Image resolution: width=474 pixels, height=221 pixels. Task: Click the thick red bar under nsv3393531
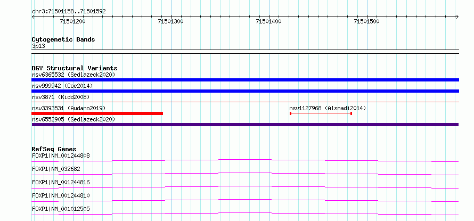pyautogui.click(x=97, y=113)
